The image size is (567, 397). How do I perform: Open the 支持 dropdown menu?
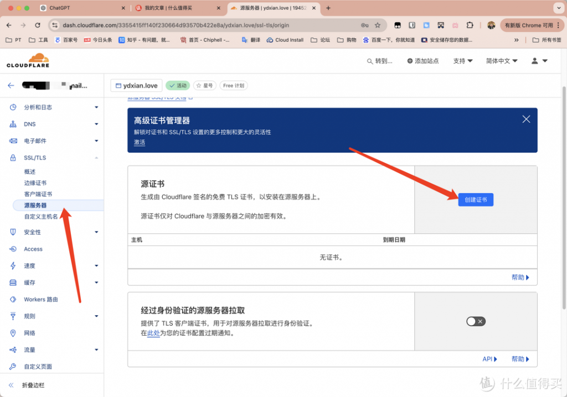[462, 61]
